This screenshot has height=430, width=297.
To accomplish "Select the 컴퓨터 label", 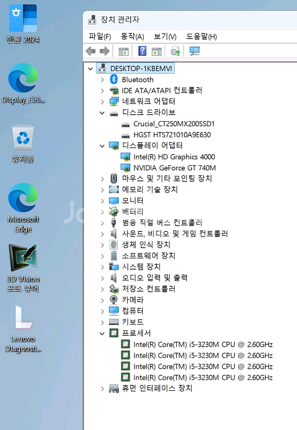I will coord(133,311).
